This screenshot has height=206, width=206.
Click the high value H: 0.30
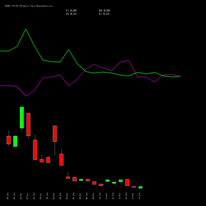104,11
